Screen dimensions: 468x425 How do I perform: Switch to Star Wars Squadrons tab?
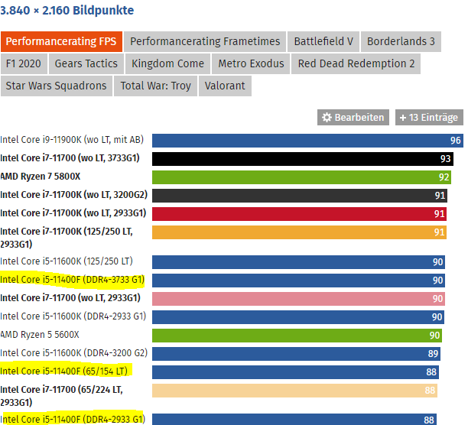(x=57, y=86)
